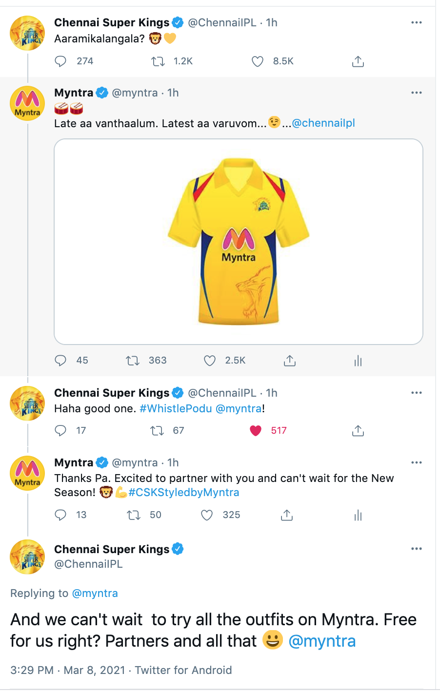Share Myntra's jersey tweet
440x692 pixels.
[x=289, y=361]
